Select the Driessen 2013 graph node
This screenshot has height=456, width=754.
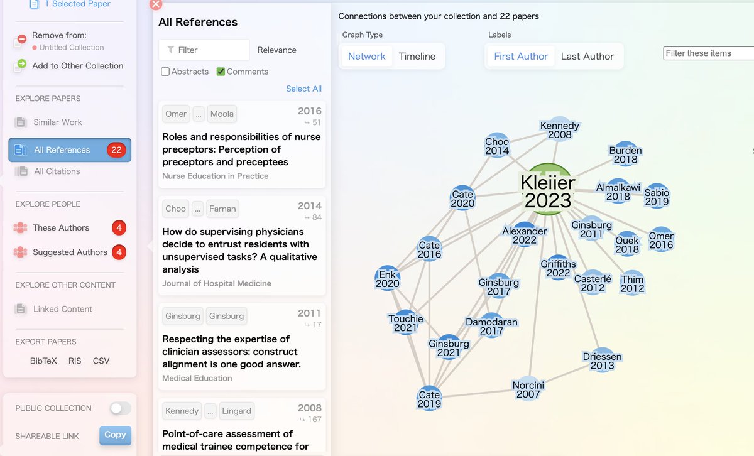tap(602, 360)
